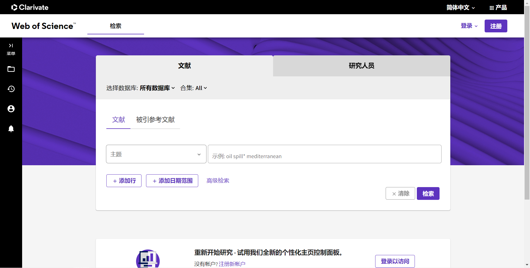Viewport: 530px width, 268px height.
Task: Select the 检索 top navigation tab
Action: pyautogui.click(x=116, y=26)
